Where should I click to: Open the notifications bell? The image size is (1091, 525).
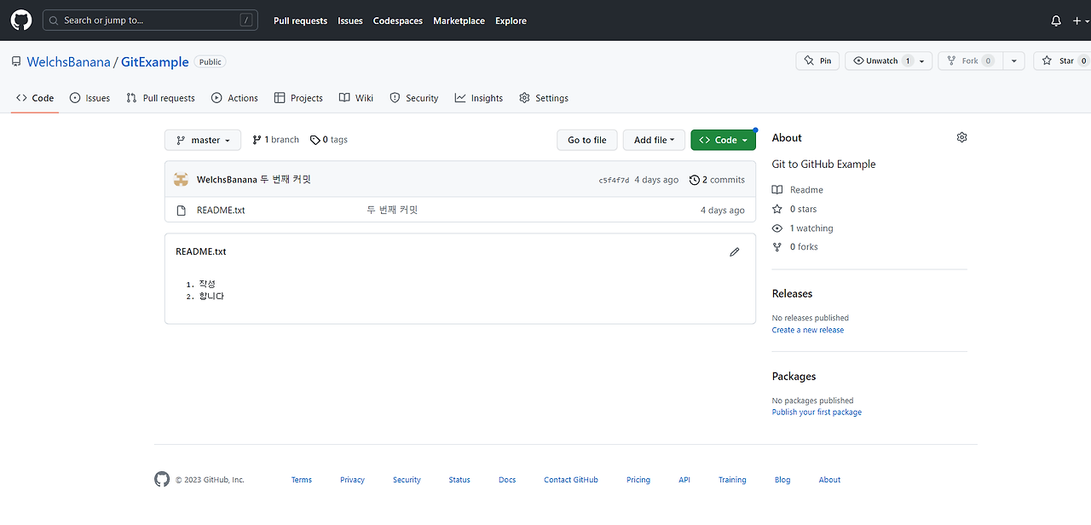[1056, 20]
